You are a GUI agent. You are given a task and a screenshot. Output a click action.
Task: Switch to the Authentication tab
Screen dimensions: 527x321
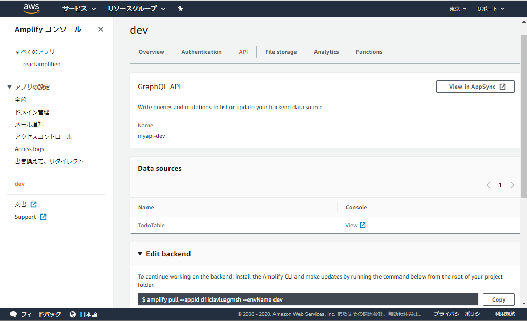point(201,52)
